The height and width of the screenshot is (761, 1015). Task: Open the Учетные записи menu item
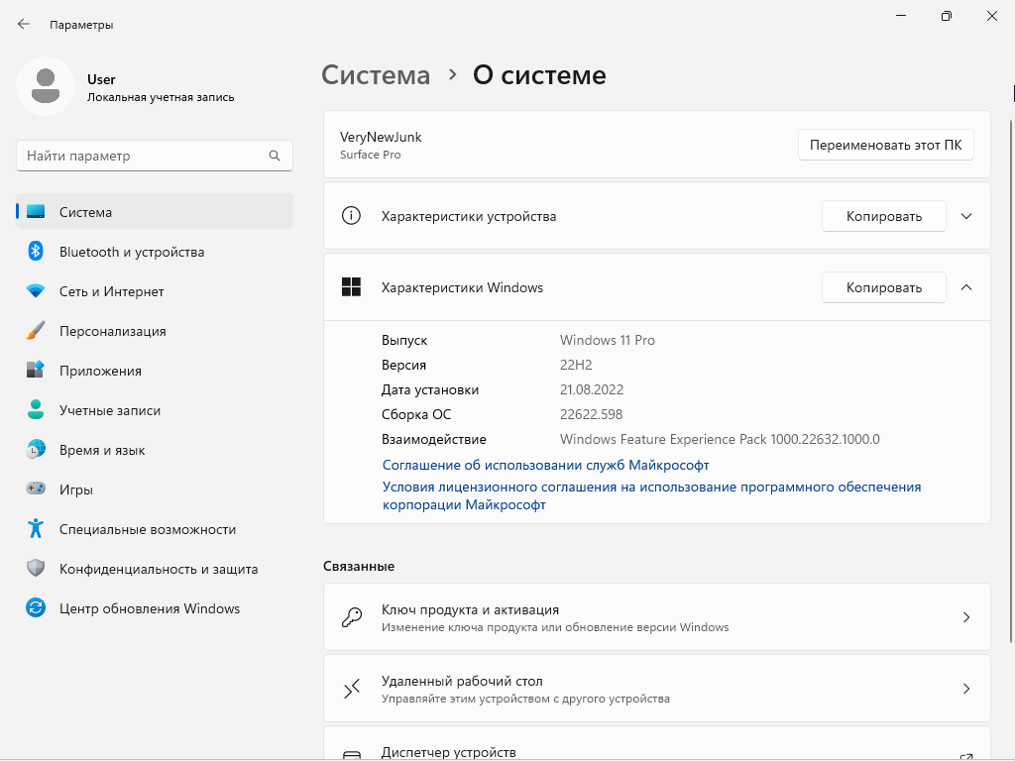click(109, 410)
